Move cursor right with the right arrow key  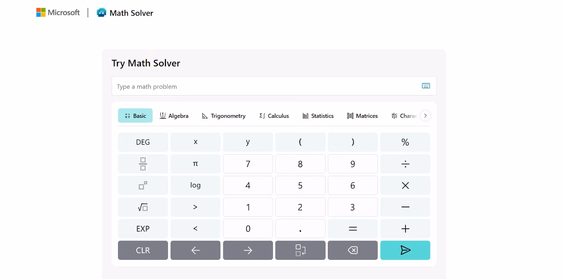click(x=248, y=250)
